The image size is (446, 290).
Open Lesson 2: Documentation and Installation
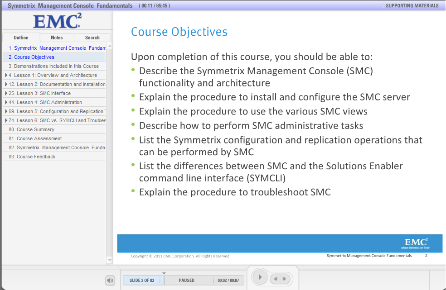point(57,84)
